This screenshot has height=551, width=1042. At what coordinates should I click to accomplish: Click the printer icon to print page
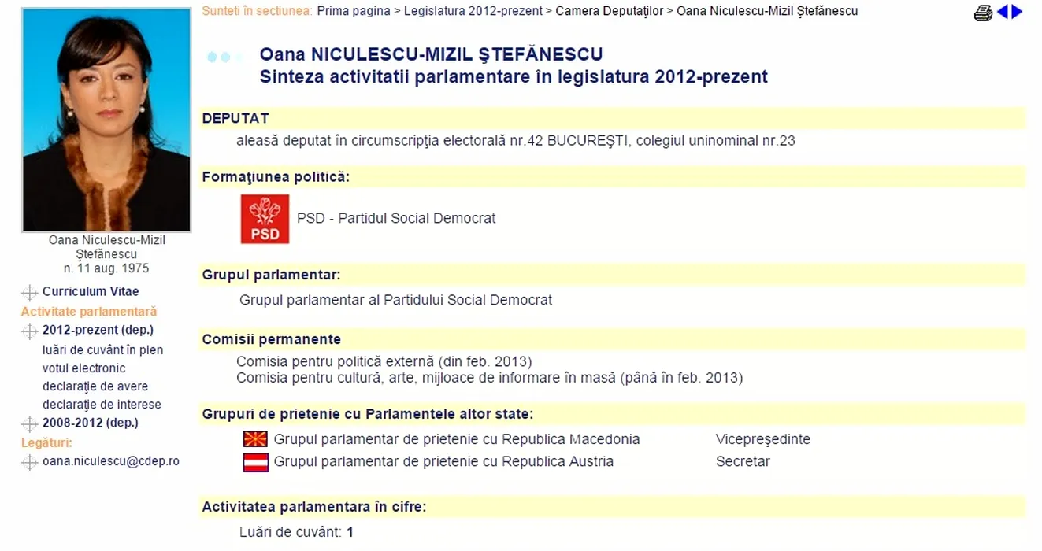point(983,13)
